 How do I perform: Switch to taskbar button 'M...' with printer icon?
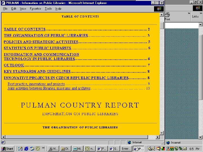pyautogui.click(x=53, y=149)
